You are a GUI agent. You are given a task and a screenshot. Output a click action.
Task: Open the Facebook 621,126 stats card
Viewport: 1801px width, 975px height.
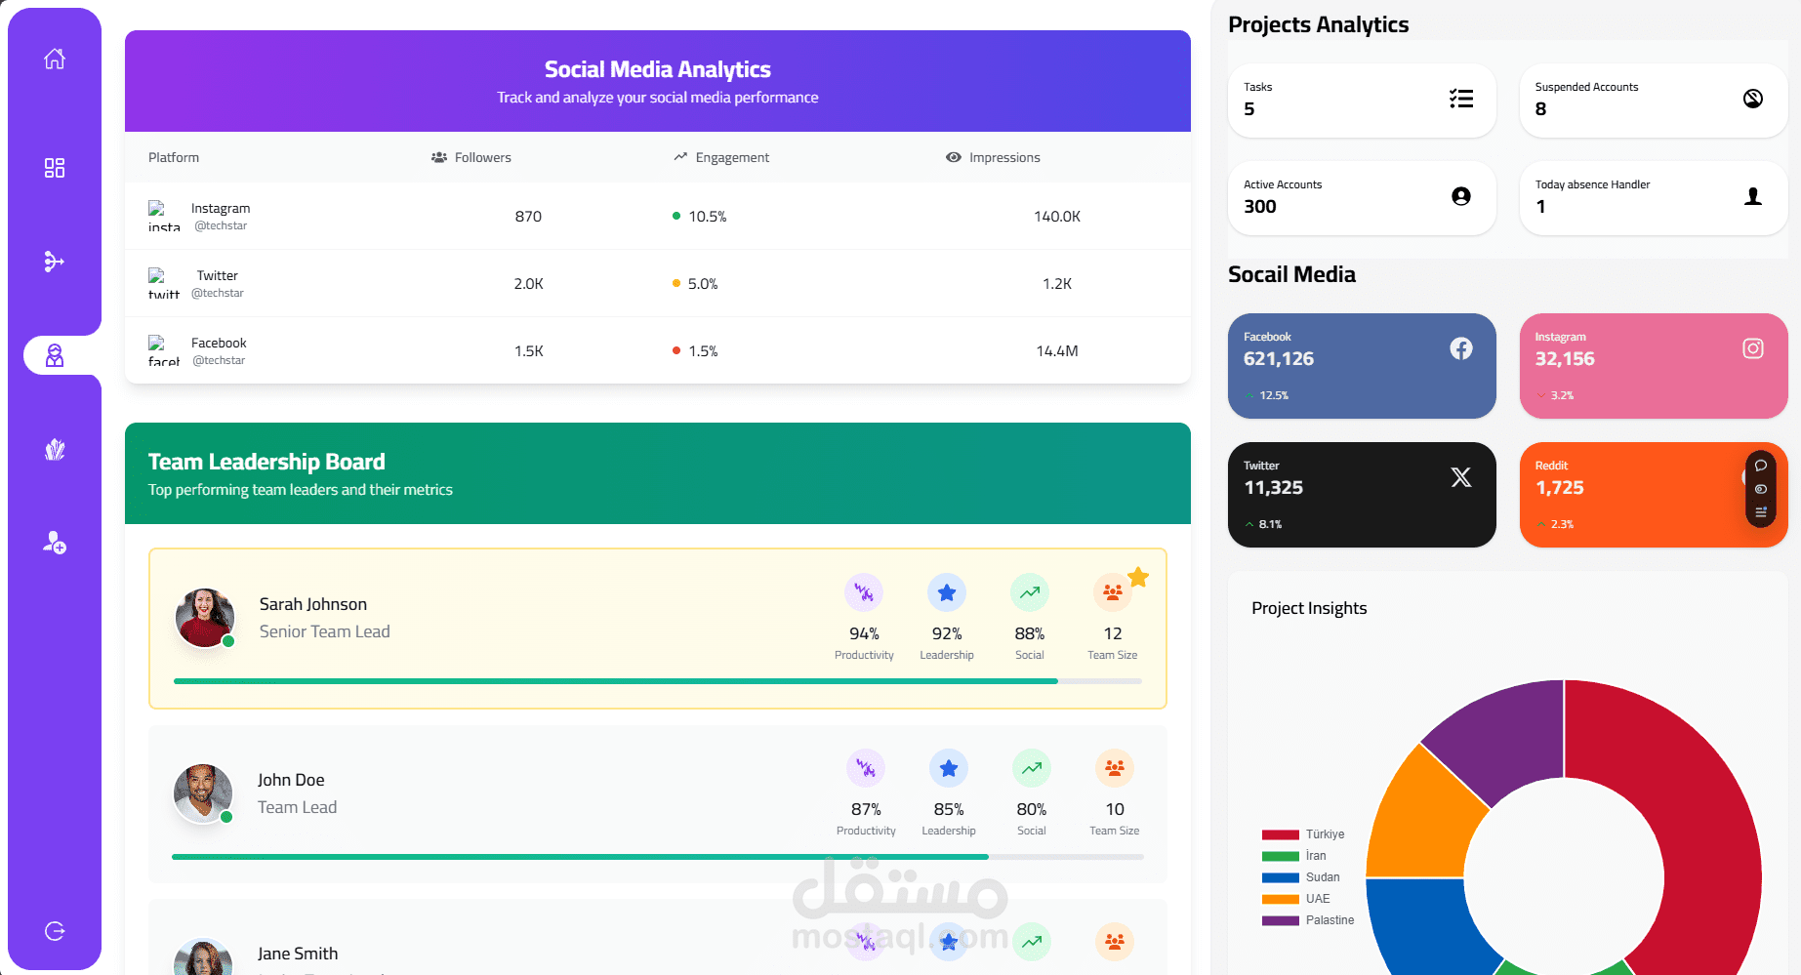1362,366
